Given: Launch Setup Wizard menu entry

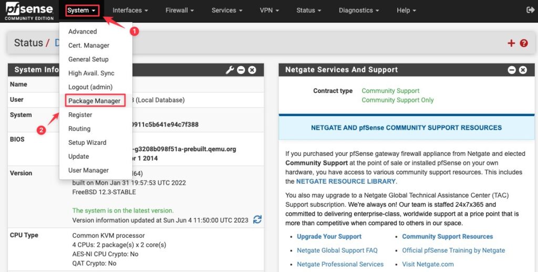Looking at the screenshot, I should tap(87, 143).
